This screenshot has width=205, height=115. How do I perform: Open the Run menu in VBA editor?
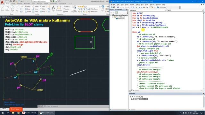142,5
